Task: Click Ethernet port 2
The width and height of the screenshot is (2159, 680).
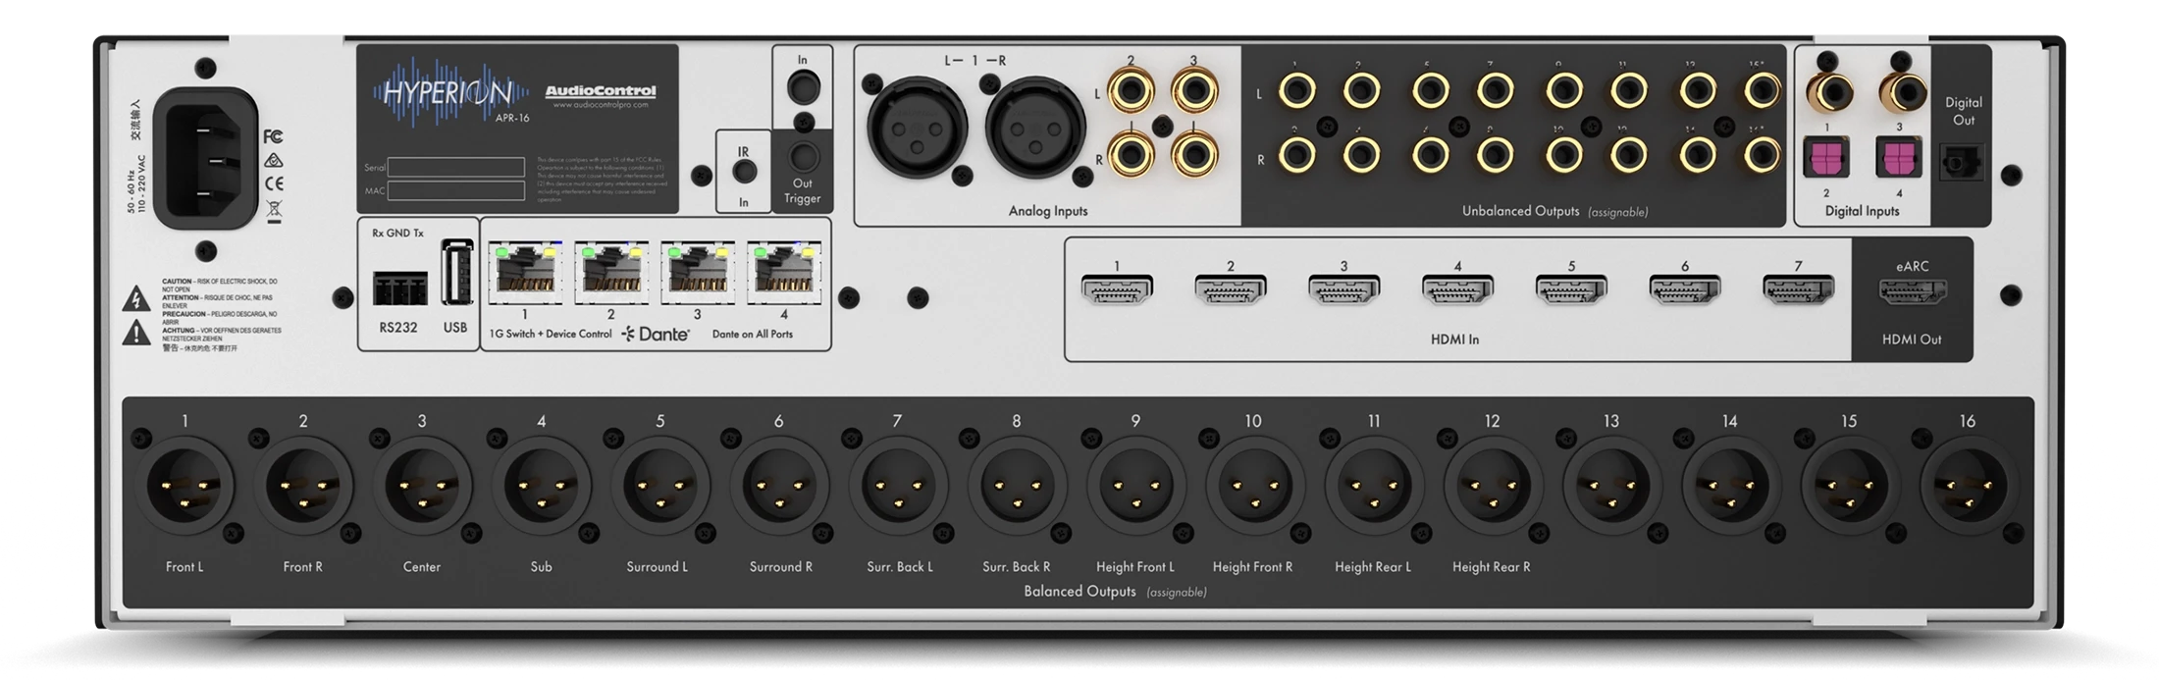Action: tap(611, 272)
